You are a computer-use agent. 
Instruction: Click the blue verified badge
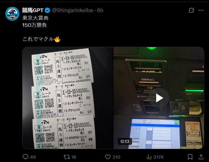(47, 10)
